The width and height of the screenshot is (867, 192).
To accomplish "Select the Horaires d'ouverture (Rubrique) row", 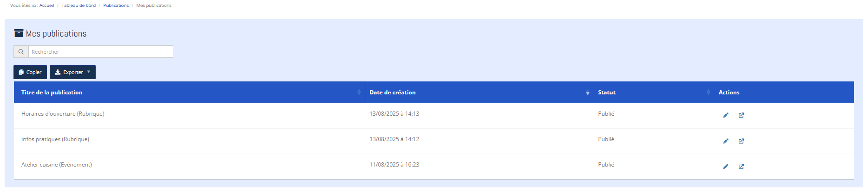I will coord(63,114).
